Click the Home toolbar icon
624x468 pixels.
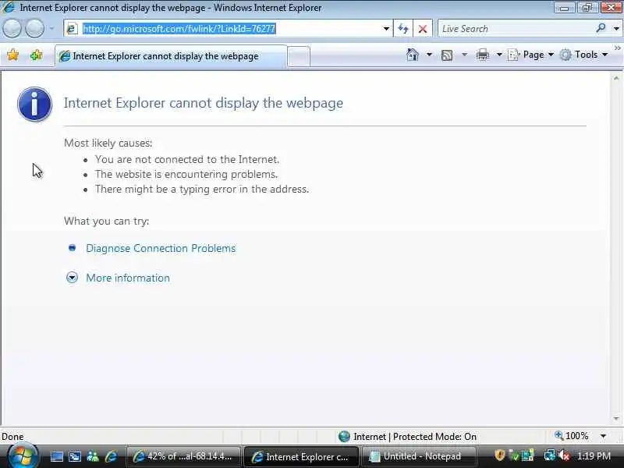click(x=413, y=55)
